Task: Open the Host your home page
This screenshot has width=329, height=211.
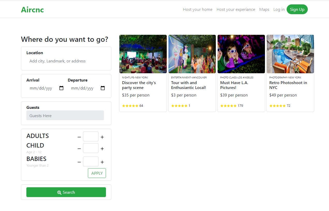Action: click(197, 9)
